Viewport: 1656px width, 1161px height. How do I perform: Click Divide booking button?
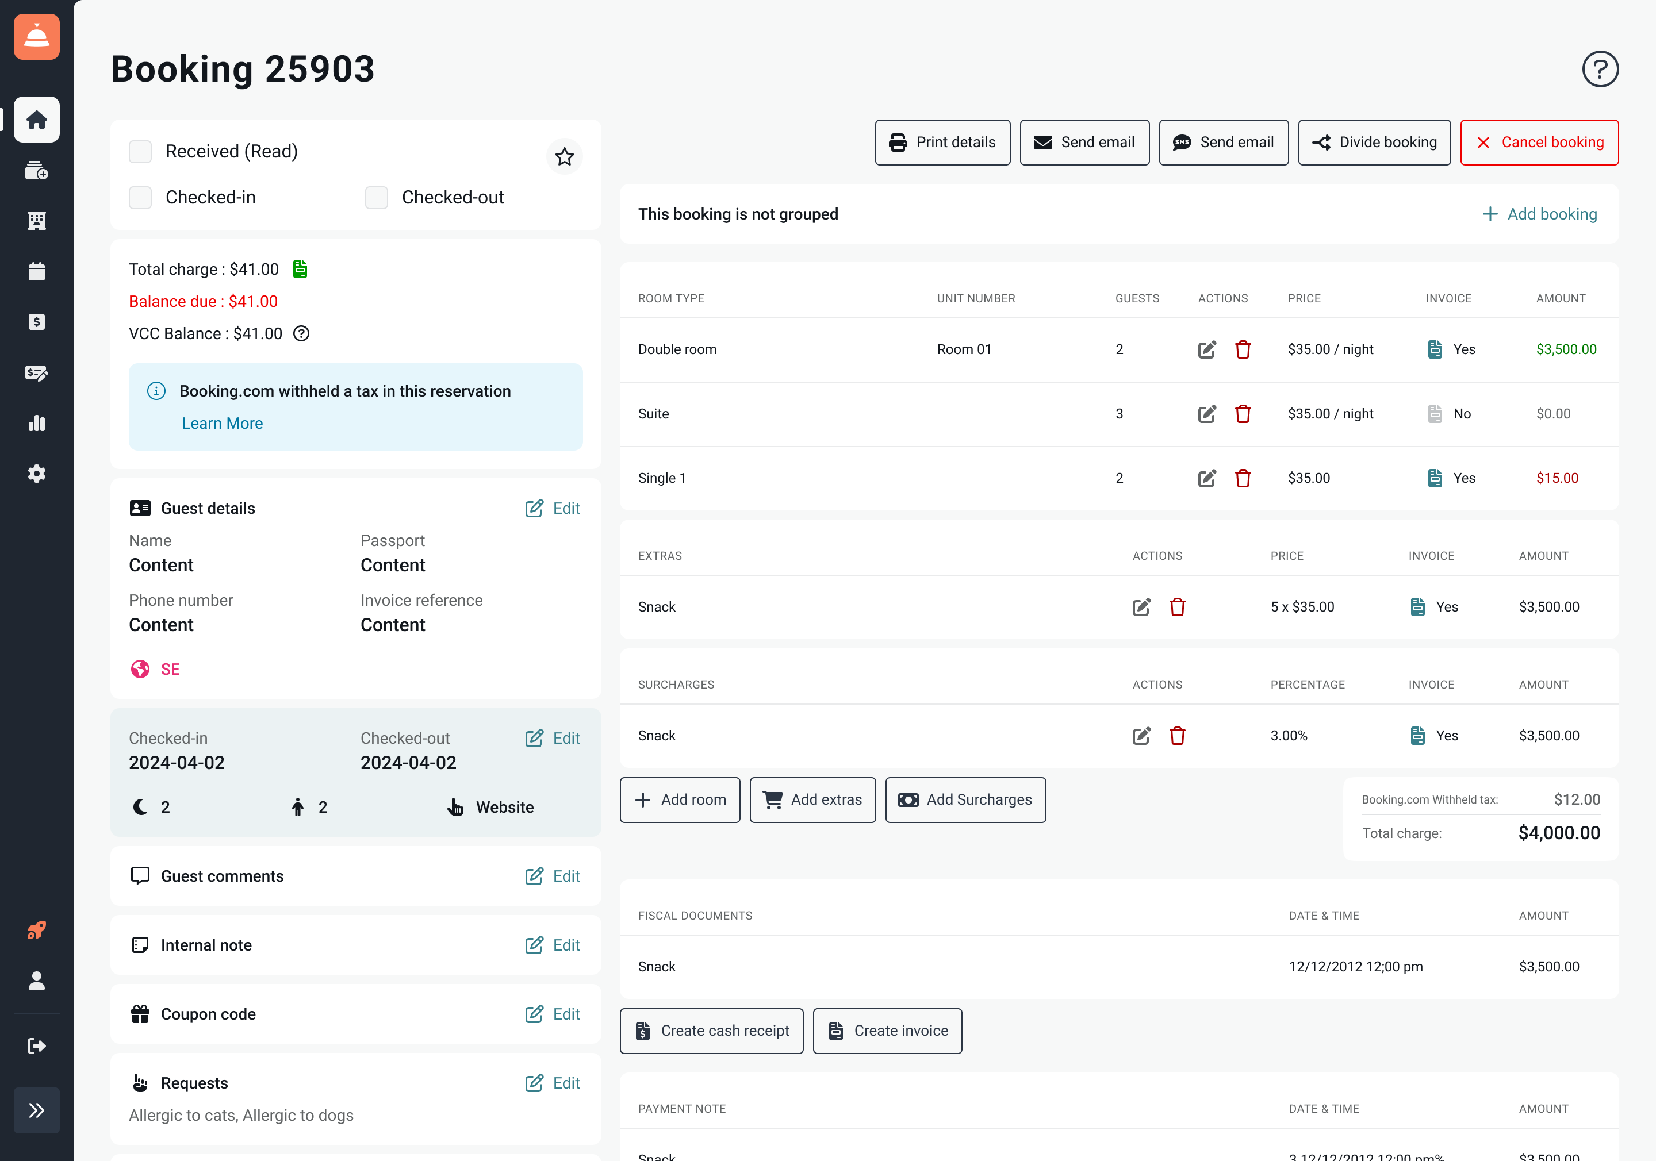coord(1374,143)
